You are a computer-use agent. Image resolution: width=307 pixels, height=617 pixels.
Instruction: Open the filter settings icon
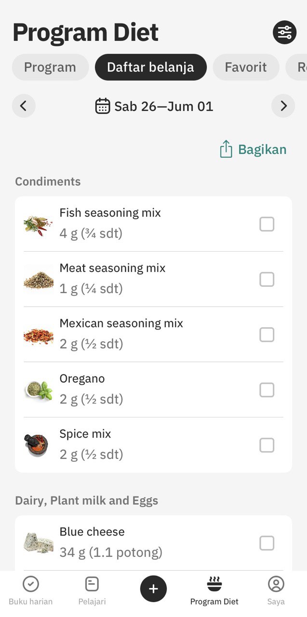(x=284, y=32)
